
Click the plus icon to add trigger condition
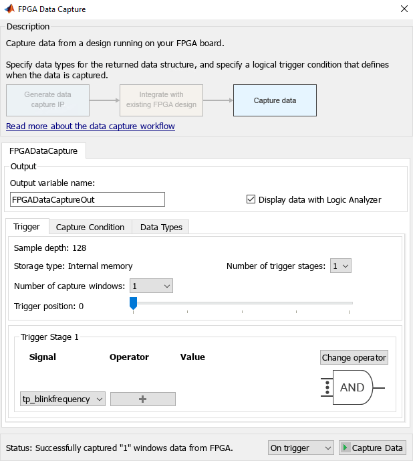(142, 399)
